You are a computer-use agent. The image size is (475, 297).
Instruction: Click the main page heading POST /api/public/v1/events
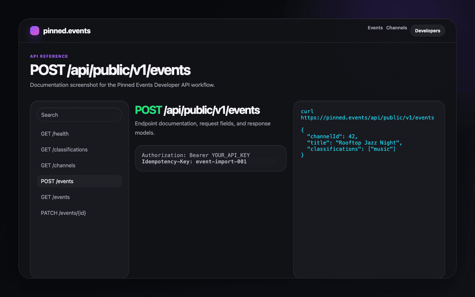110,70
